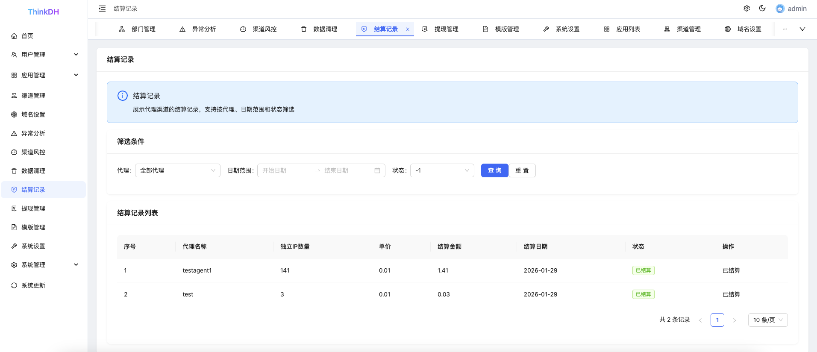
Task: Open the 状态 dropdown showing -1
Action: point(442,170)
